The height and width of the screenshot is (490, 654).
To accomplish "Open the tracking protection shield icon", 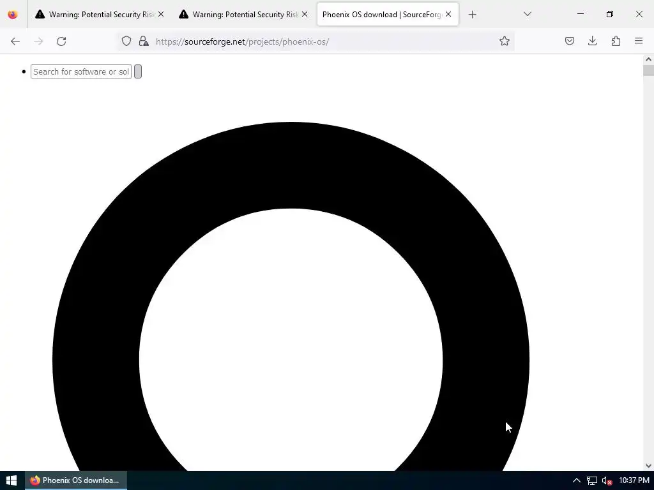I will pyautogui.click(x=126, y=41).
